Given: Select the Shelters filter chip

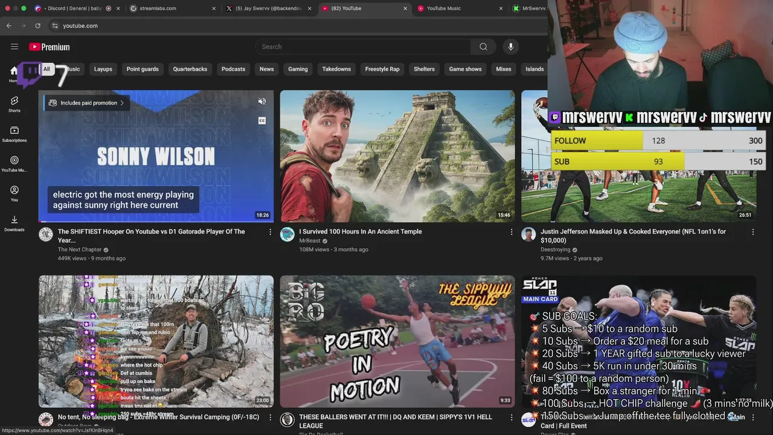Looking at the screenshot, I should 424,69.
